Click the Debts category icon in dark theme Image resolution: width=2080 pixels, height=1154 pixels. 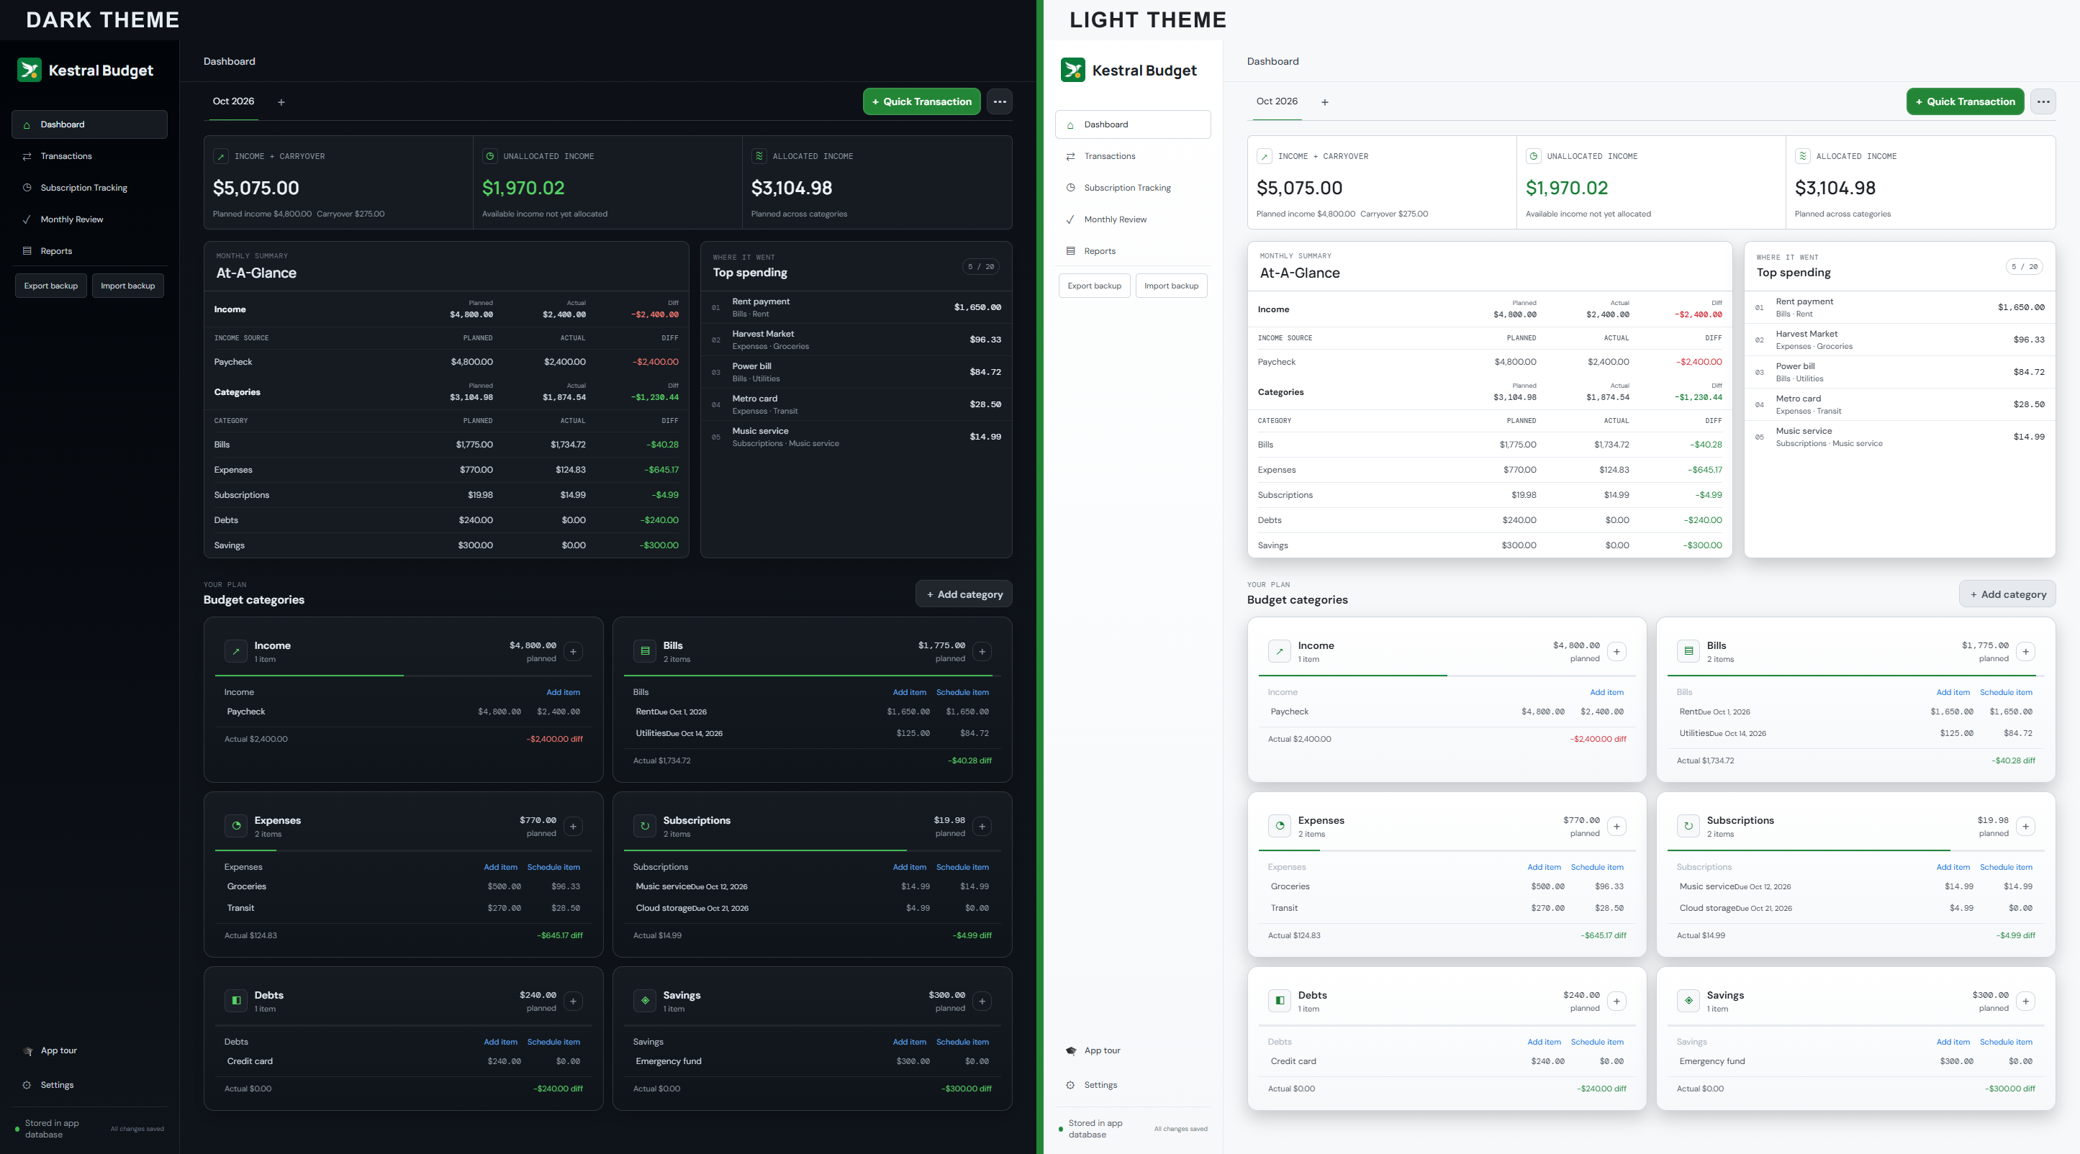tap(236, 1001)
